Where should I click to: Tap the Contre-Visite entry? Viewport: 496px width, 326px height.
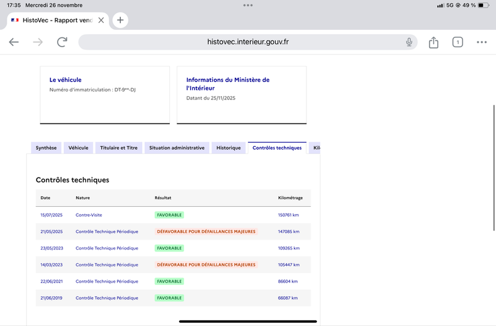coord(89,215)
